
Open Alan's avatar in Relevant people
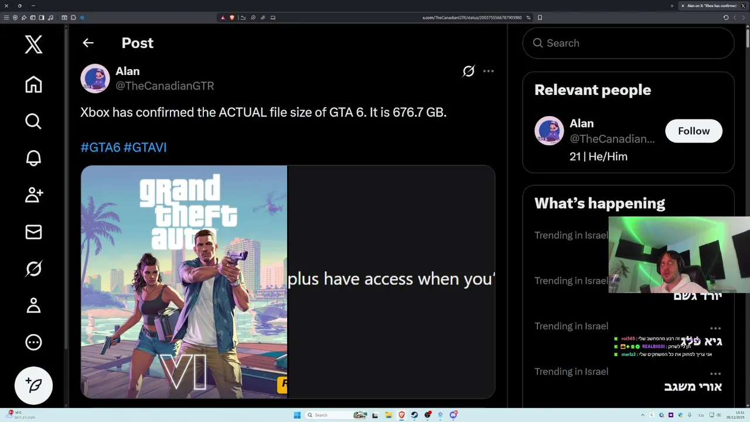[549, 131]
